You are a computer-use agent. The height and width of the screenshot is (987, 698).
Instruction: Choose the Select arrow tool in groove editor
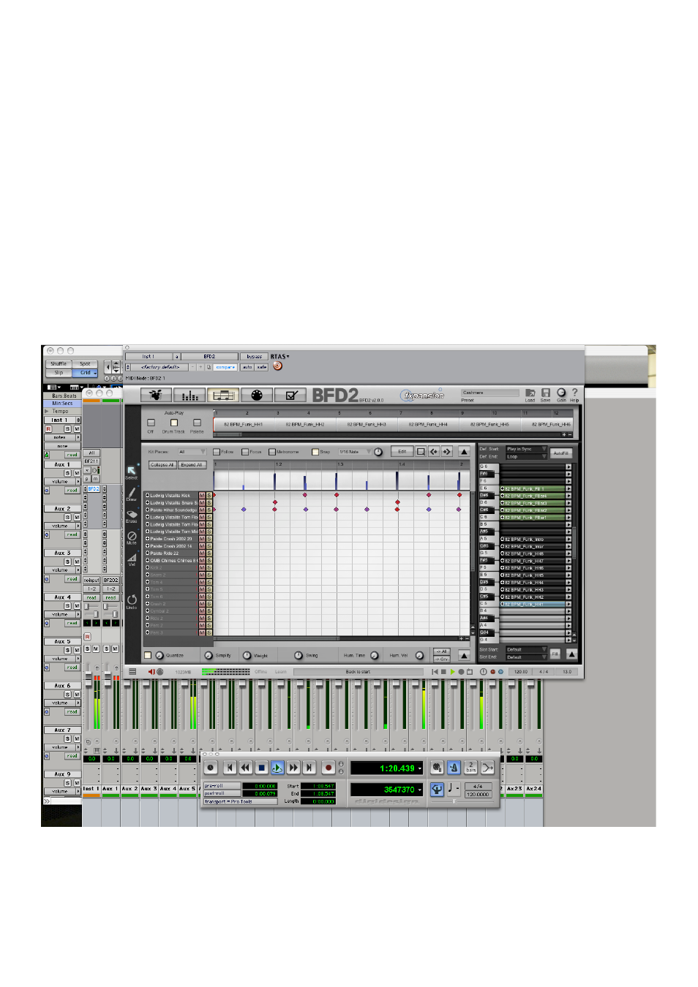[132, 470]
